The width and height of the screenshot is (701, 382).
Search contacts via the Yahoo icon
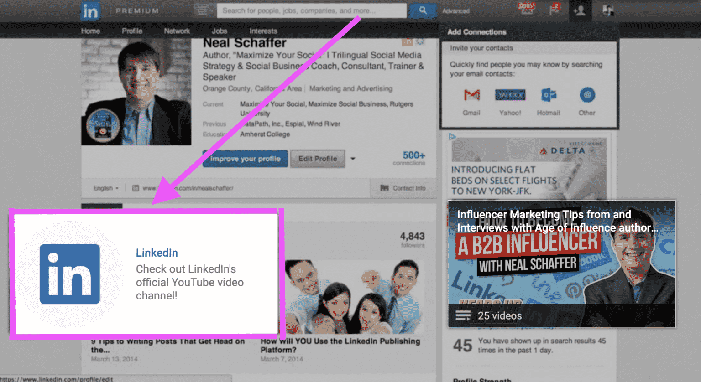click(510, 95)
